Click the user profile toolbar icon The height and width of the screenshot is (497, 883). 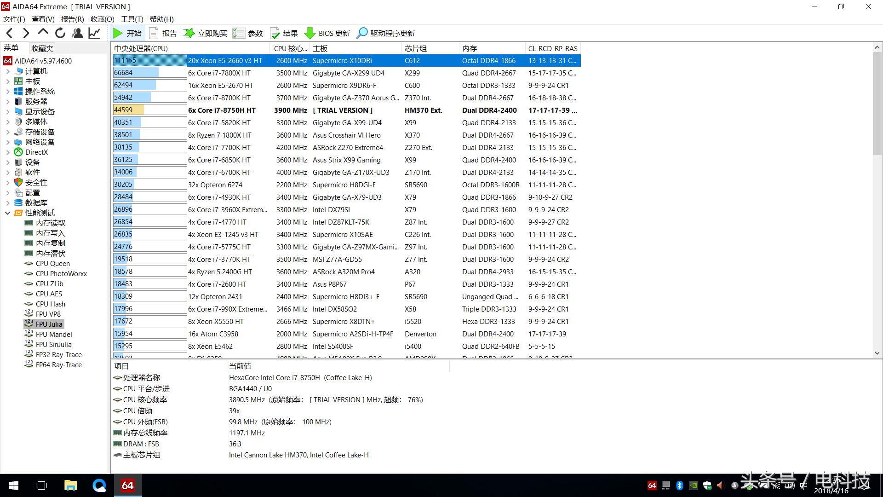77,33
